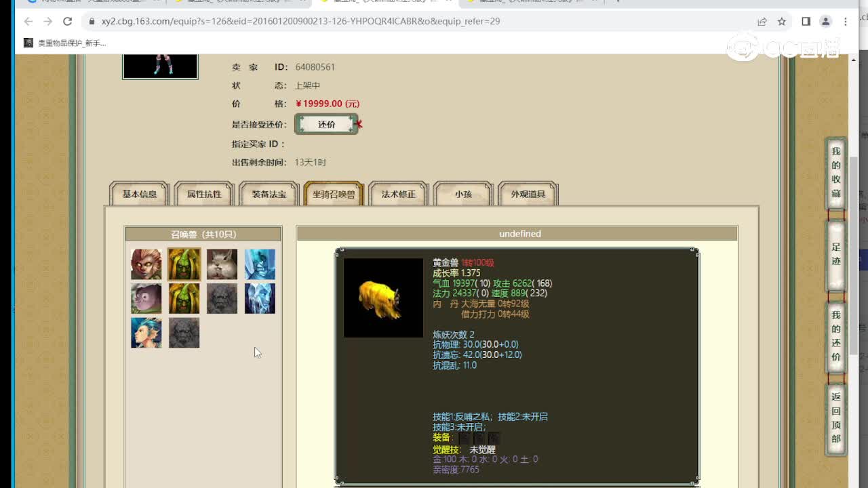Switch to the 法术修正 tab
The height and width of the screenshot is (488, 868).
399,194
